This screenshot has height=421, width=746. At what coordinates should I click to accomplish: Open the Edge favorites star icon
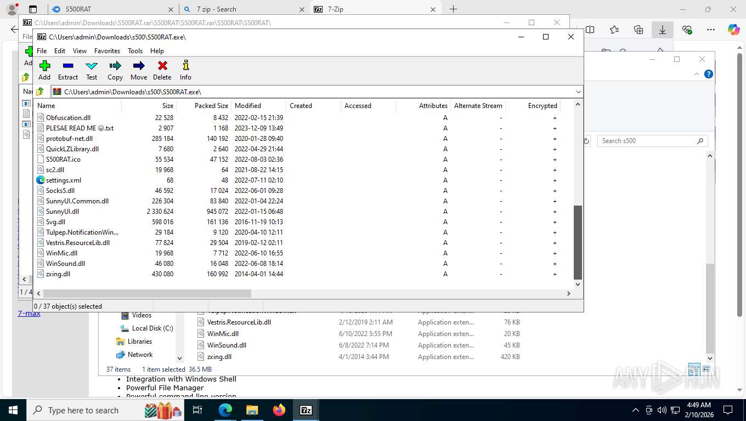pos(614,30)
